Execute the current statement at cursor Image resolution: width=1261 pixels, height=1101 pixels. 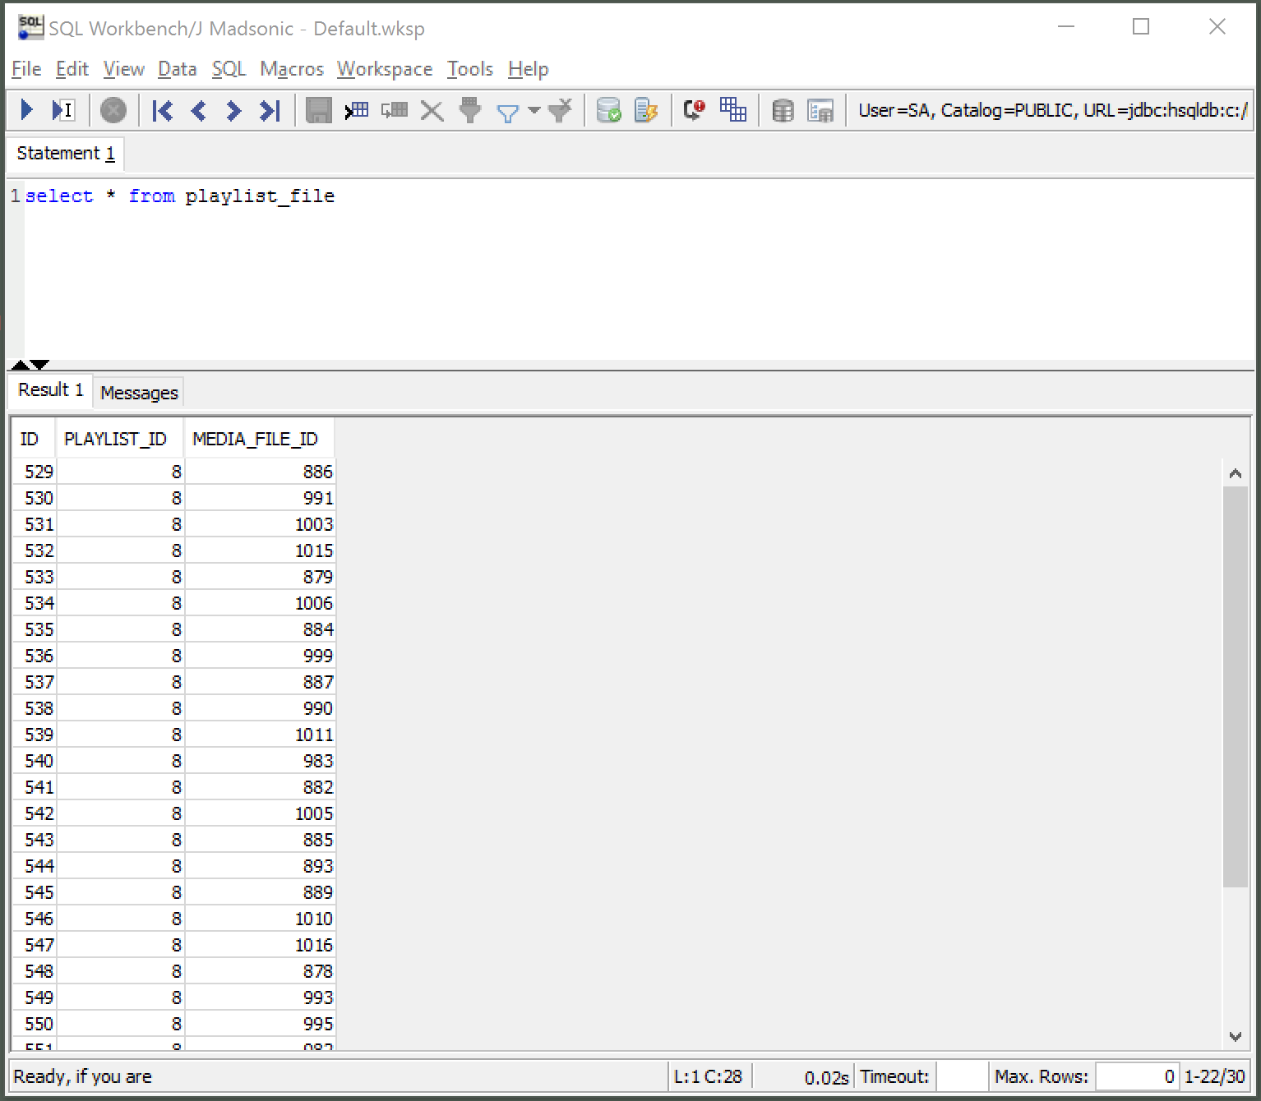coord(62,110)
